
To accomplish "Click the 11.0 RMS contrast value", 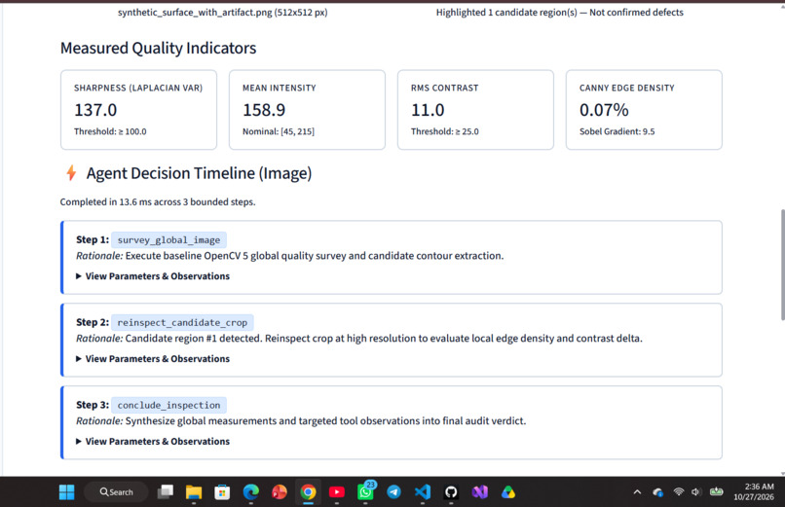I will point(428,110).
